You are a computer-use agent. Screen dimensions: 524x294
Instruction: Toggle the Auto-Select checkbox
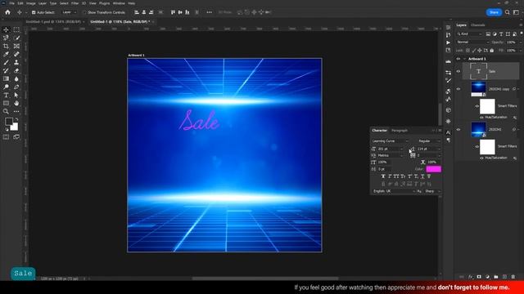click(x=34, y=12)
